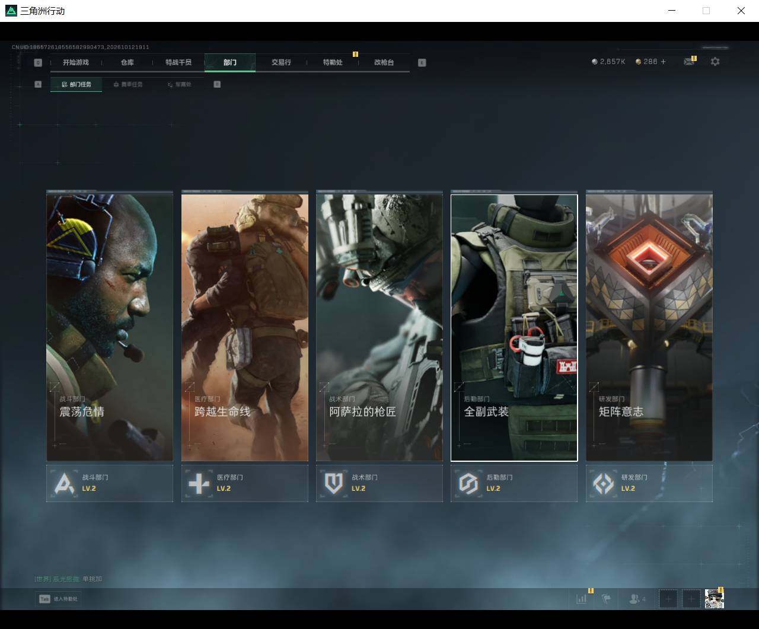Switch to the 特勤处 tab
The height and width of the screenshot is (629, 759).
point(333,62)
